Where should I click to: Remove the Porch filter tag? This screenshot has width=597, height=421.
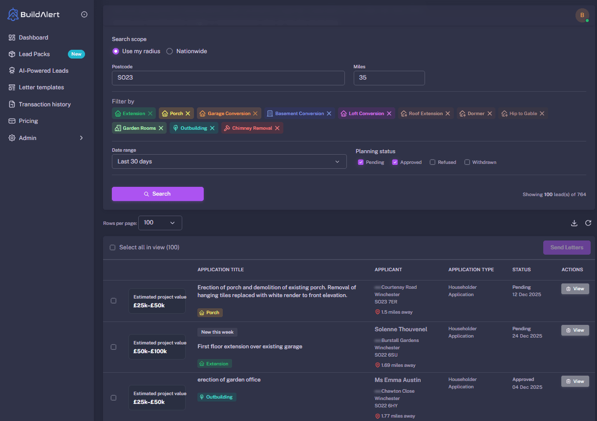coord(187,113)
